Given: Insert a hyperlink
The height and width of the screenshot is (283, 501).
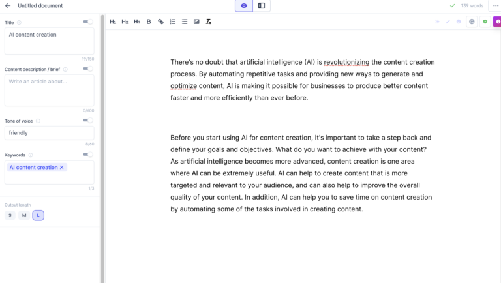Looking at the screenshot, I should tap(160, 22).
